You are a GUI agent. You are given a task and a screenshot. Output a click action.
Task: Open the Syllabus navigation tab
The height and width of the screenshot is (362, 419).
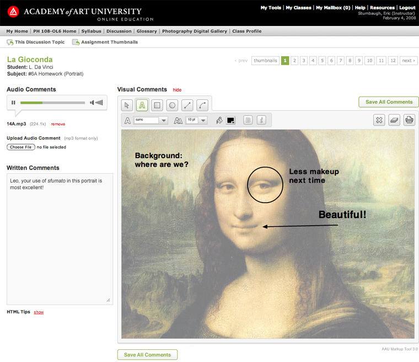(x=91, y=31)
